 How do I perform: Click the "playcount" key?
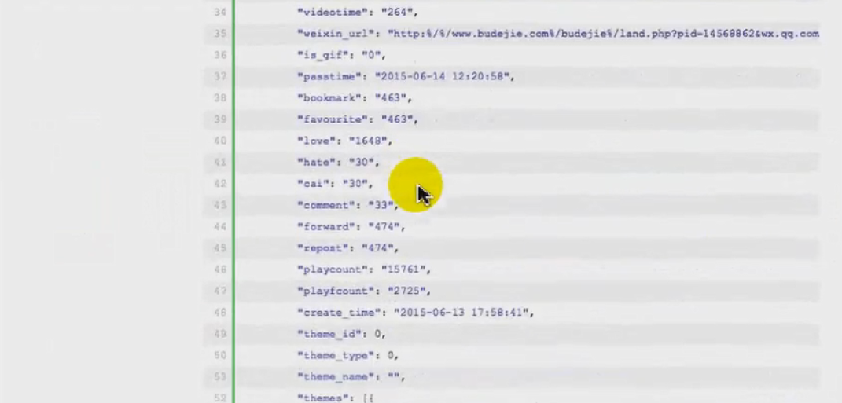pyautogui.click(x=332, y=269)
